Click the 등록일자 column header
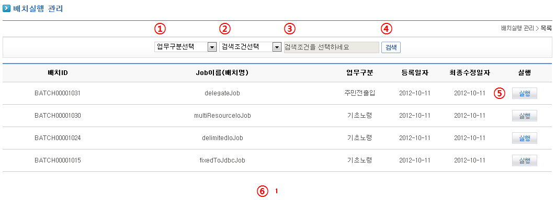555x200 pixels. (415, 73)
